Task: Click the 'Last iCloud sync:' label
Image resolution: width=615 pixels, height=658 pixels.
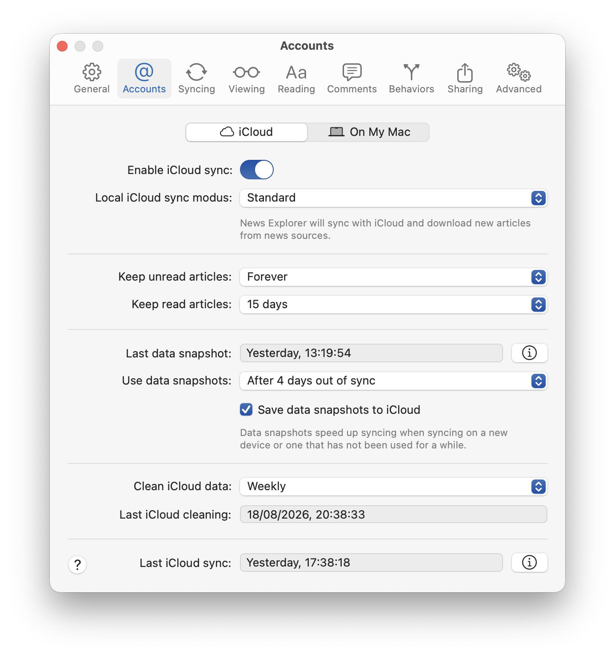Action: (185, 563)
